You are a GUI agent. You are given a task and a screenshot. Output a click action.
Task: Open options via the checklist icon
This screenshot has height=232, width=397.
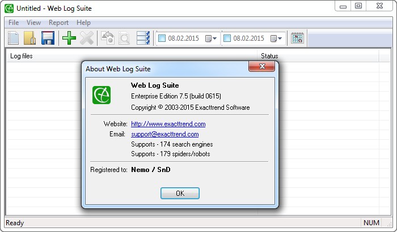click(143, 38)
